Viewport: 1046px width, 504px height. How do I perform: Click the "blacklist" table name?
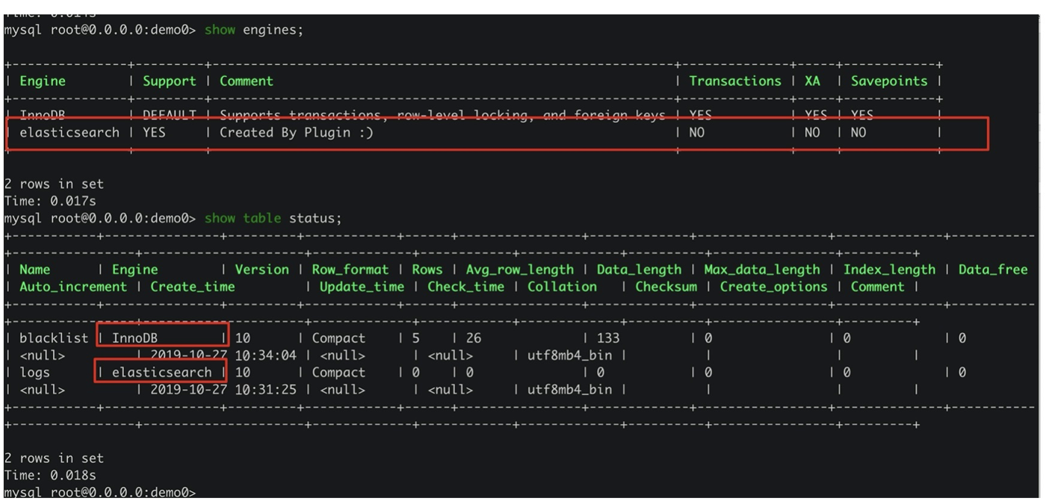pos(54,338)
